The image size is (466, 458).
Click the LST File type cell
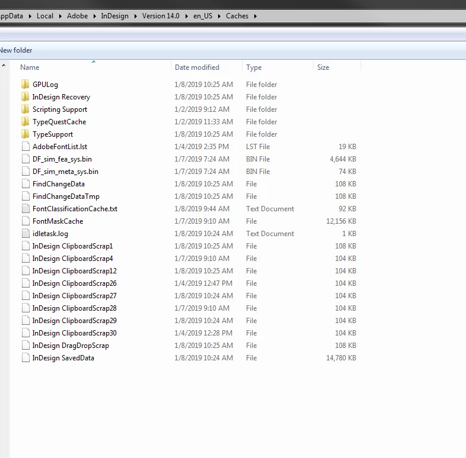point(258,147)
